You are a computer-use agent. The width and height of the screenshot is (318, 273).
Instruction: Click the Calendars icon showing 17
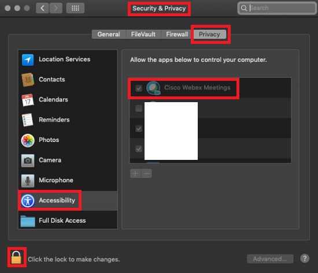[x=28, y=100]
